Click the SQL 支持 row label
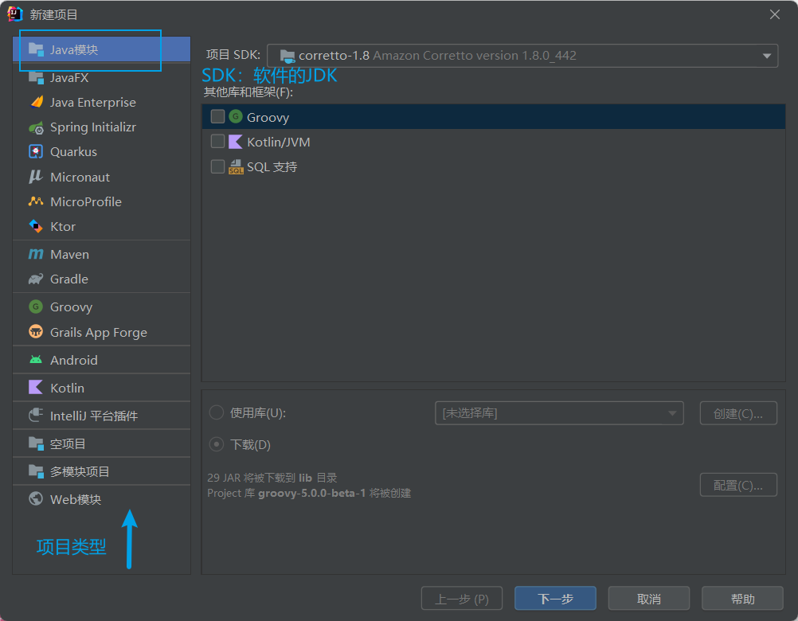The height and width of the screenshot is (621, 798). pos(272,167)
